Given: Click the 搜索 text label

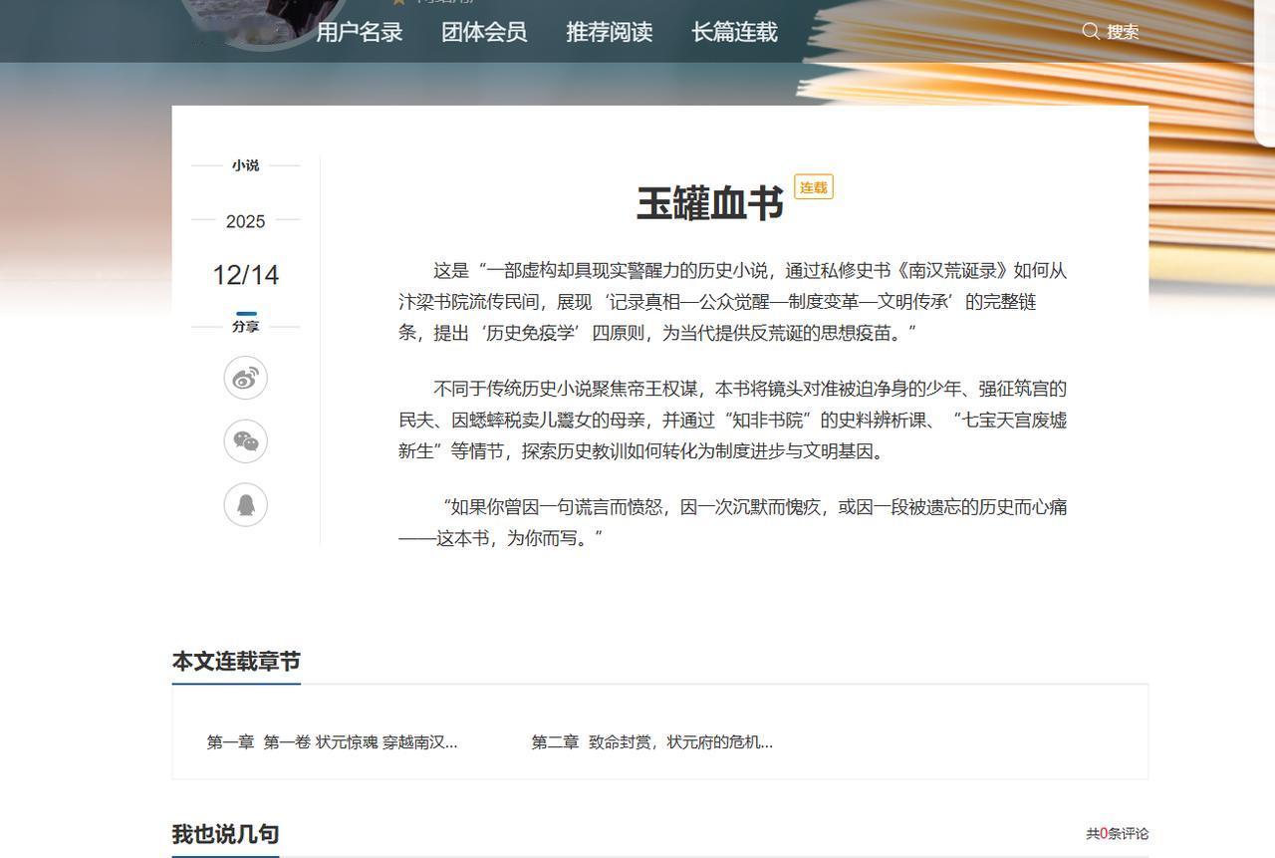Looking at the screenshot, I should (x=1122, y=32).
